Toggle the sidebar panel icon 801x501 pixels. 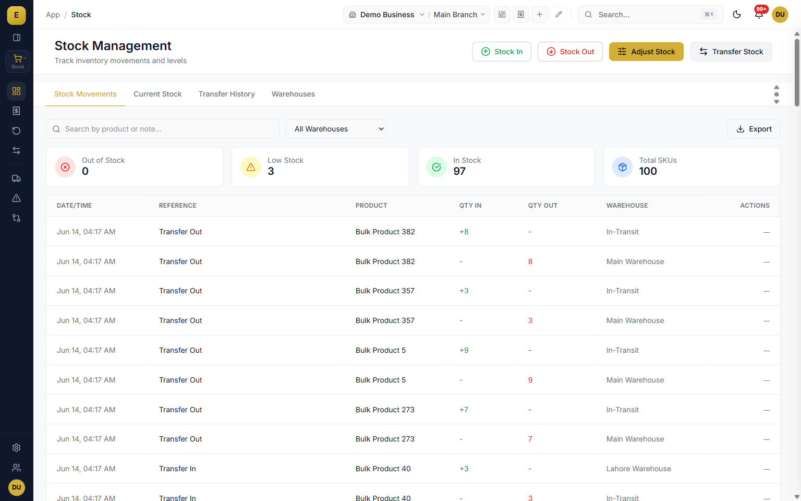[x=17, y=38]
